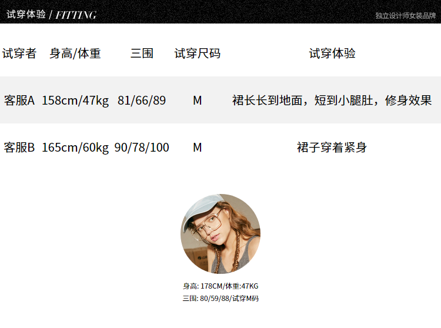Click the 裙长长到地面 review text
Image resolution: width=441 pixels, height=328 pixels.
tap(332, 101)
